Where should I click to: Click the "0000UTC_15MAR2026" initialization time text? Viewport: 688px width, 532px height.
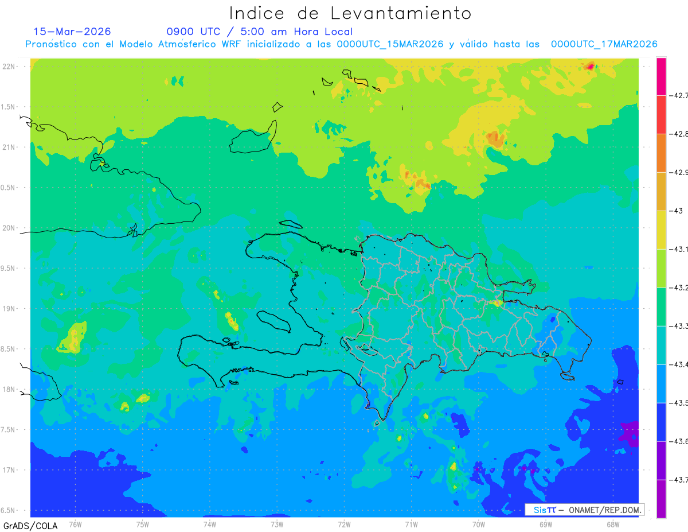pos(390,44)
